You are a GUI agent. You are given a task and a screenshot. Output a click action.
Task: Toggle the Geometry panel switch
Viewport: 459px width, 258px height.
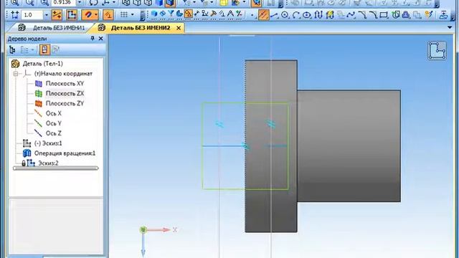[x=188, y=14]
